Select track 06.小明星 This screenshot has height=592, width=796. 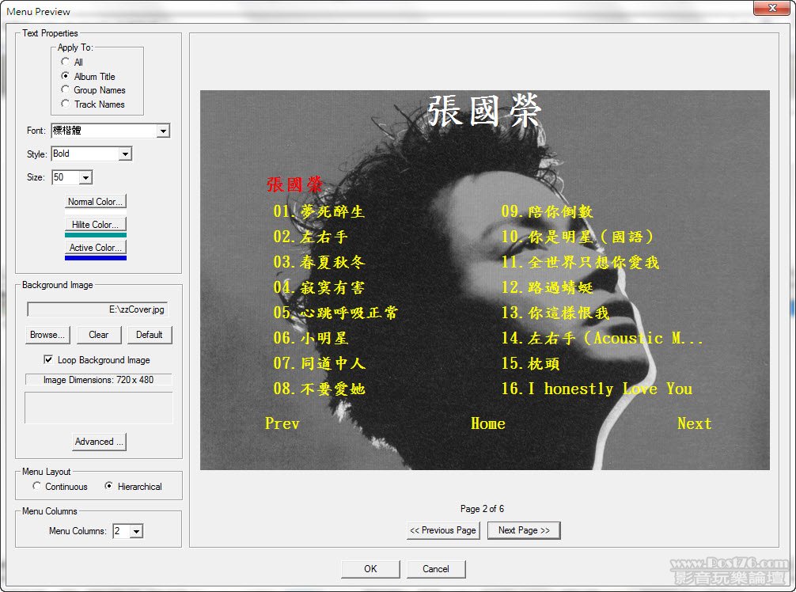(311, 338)
